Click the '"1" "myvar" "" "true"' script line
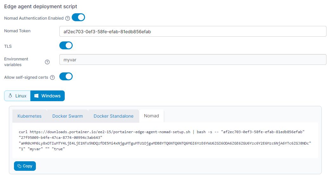This screenshot has width=330, height=179. tap(42, 149)
